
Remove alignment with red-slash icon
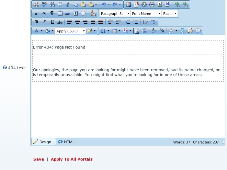101,22
